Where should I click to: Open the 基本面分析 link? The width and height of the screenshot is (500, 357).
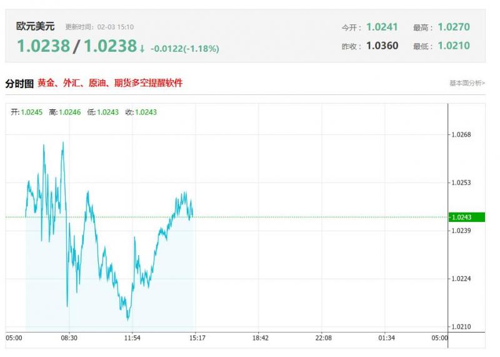click(x=467, y=83)
